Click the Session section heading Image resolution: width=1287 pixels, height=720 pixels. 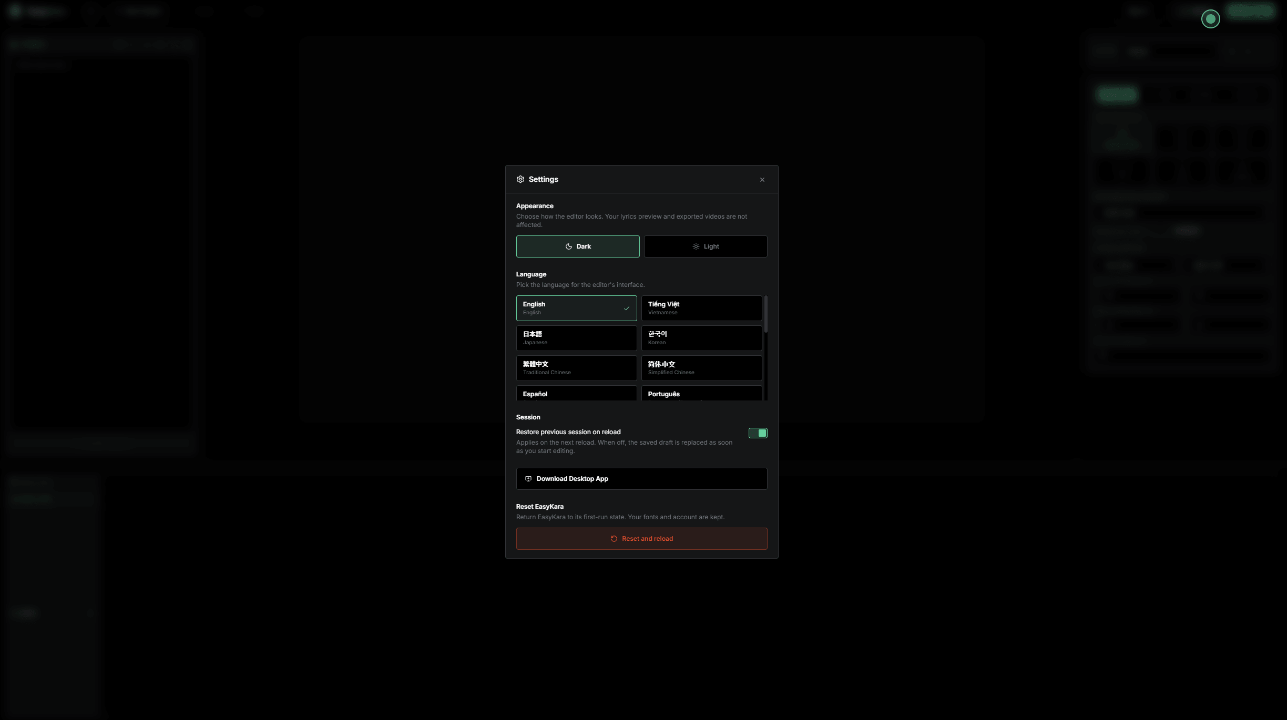pyautogui.click(x=528, y=417)
